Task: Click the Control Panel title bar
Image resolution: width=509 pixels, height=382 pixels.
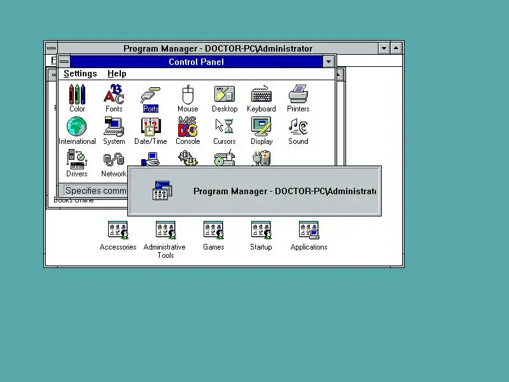Action: [196, 62]
